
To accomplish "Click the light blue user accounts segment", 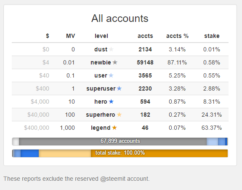I will click(212, 142).
